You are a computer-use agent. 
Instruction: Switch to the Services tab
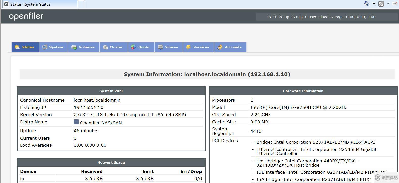(198, 47)
